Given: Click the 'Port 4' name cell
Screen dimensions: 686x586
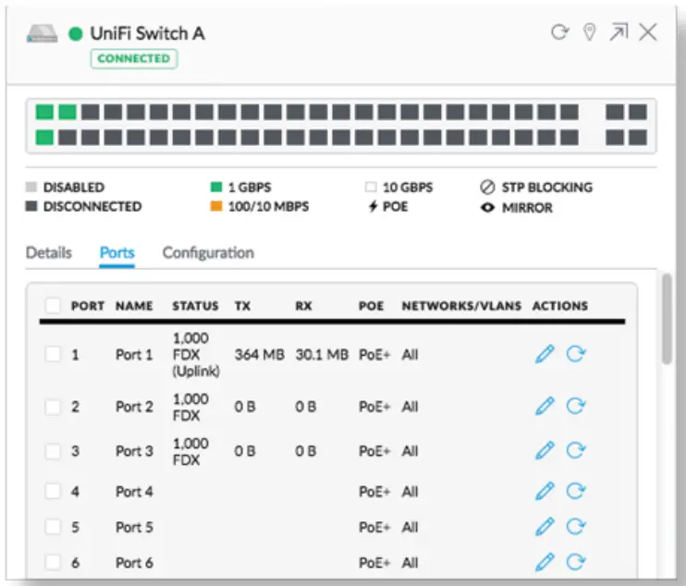Looking at the screenshot, I should click(x=134, y=492).
